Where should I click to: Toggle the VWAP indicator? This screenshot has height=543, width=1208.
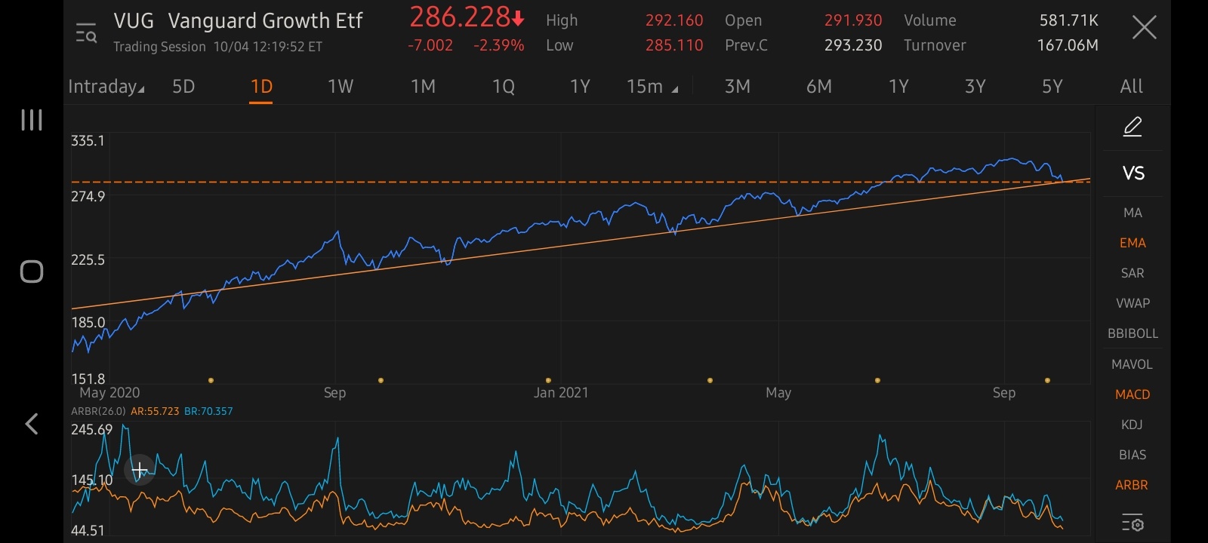point(1132,303)
